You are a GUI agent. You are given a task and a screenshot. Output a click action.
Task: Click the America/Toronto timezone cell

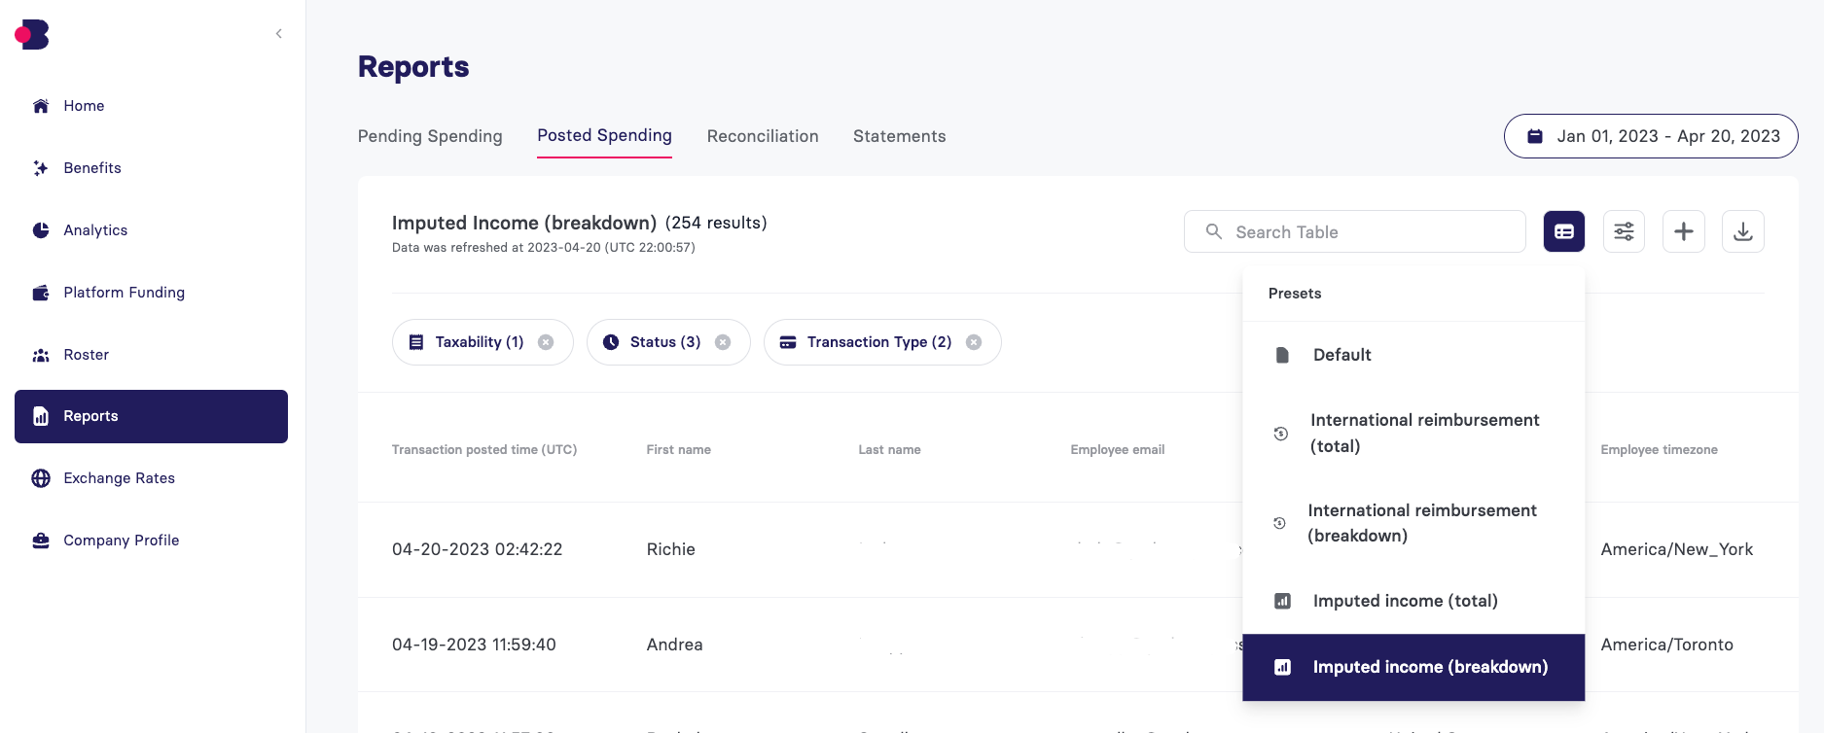pyautogui.click(x=1667, y=645)
